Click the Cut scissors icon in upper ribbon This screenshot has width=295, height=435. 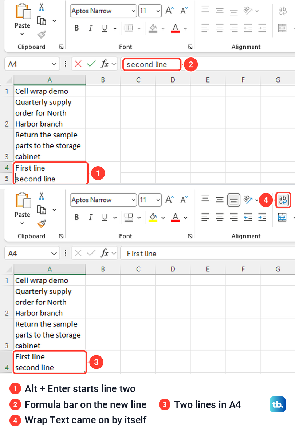point(42,7)
